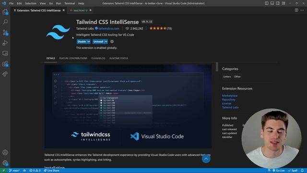Switch to the Runtime Status tab
307x173 pixels.
(118, 58)
